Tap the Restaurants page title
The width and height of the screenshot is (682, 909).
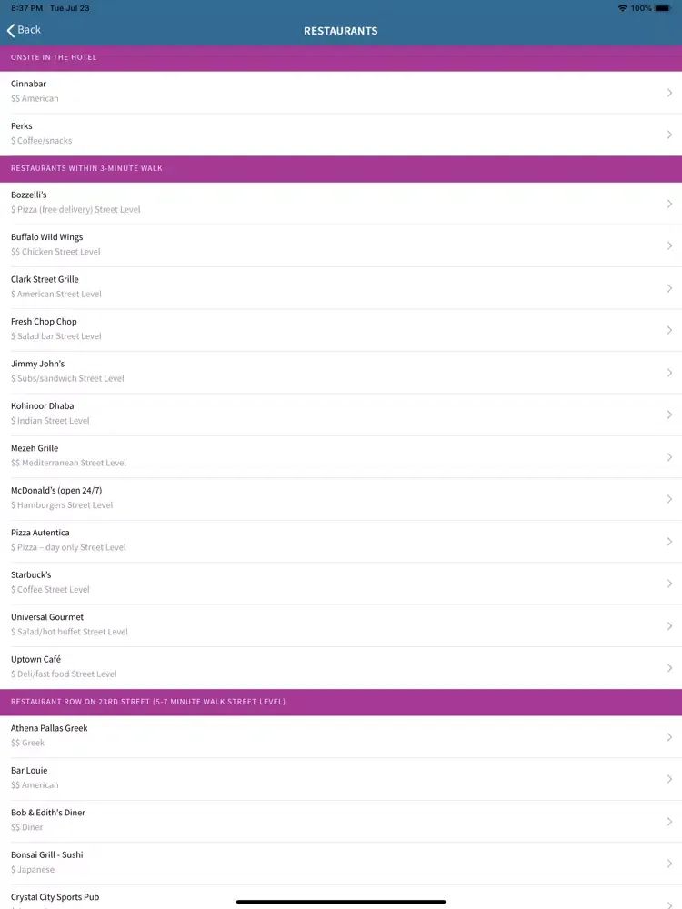(341, 31)
